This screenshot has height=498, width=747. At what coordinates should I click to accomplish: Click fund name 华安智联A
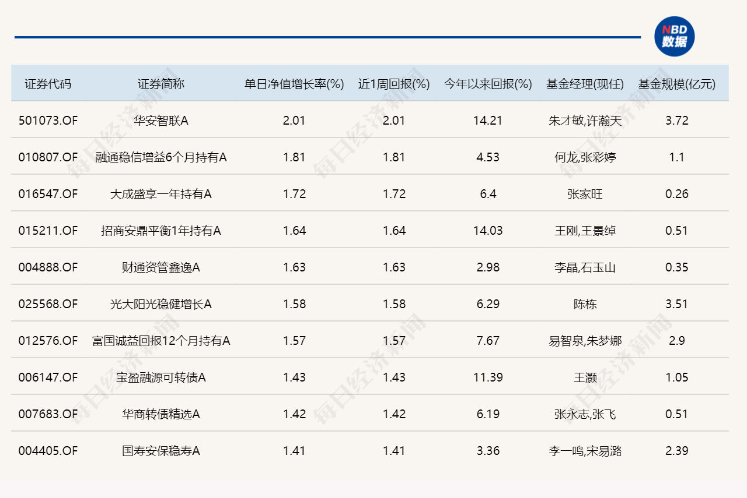161,121
